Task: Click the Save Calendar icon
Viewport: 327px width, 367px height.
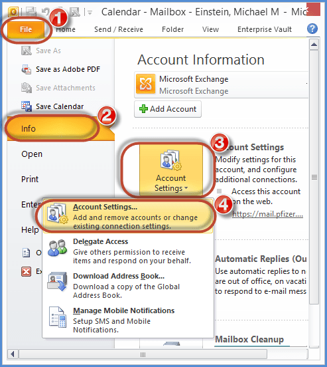Action: click(x=27, y=106)
